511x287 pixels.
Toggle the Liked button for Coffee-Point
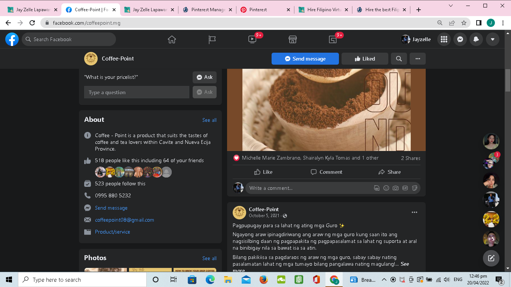point(365,59)
